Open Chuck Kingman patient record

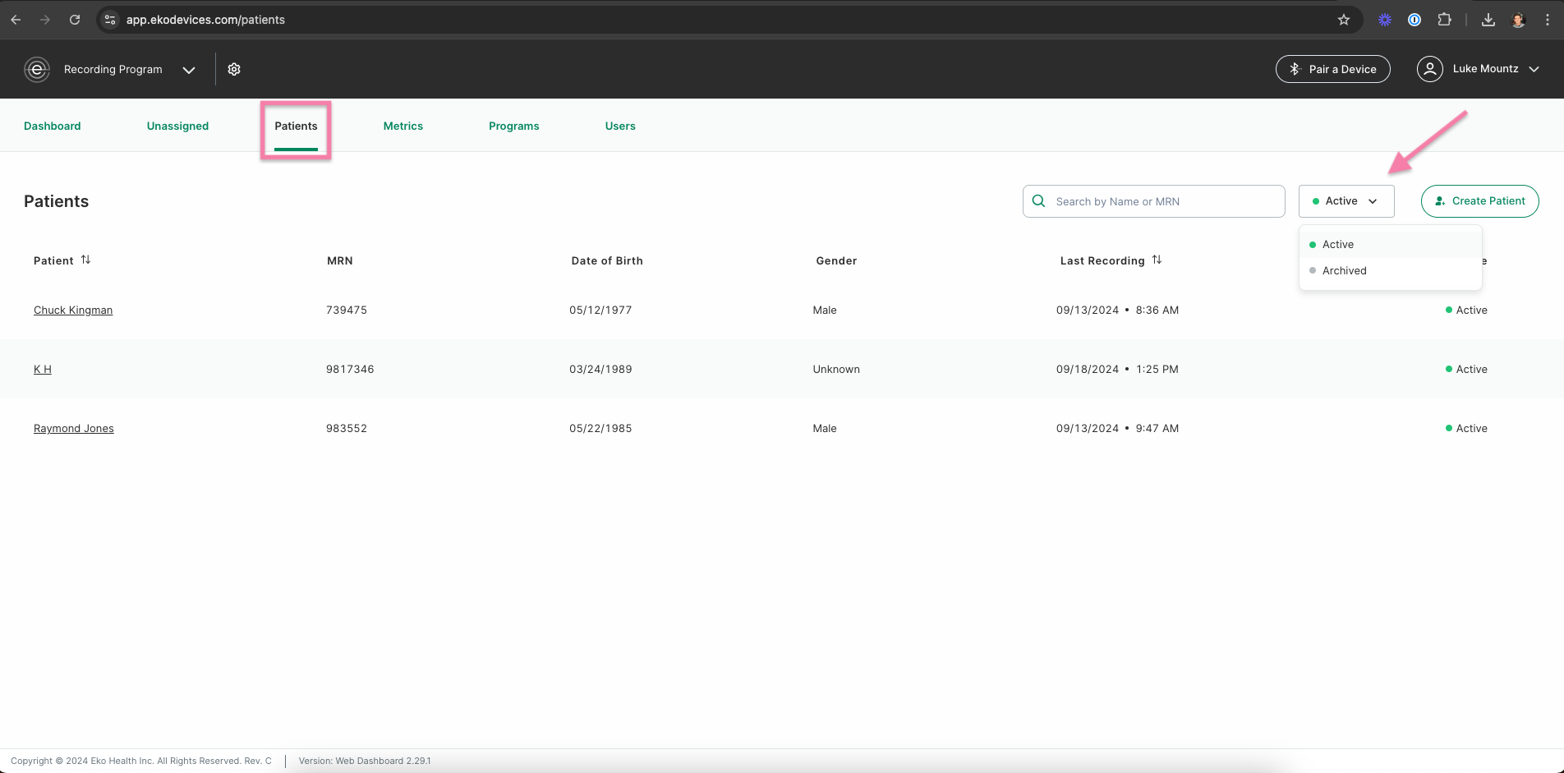click(73, 310)
